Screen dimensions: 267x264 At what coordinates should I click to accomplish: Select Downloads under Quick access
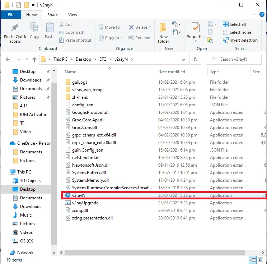click(31, 80)
